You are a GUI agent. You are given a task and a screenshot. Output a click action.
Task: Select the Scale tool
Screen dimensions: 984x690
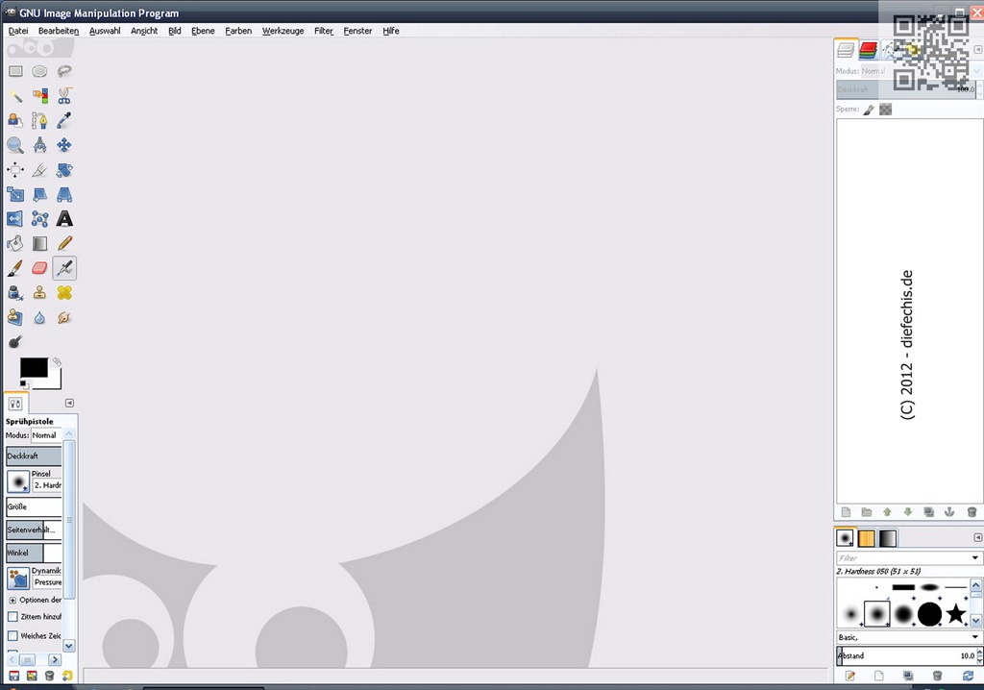pyautogui.click(x=15, y=194)
